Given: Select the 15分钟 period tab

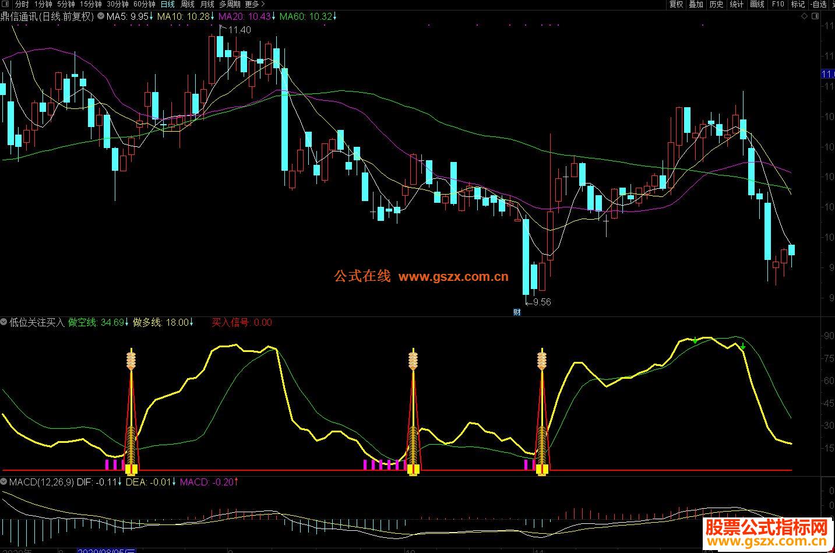Looking at the screenshot, I should [x=91, y=4].
